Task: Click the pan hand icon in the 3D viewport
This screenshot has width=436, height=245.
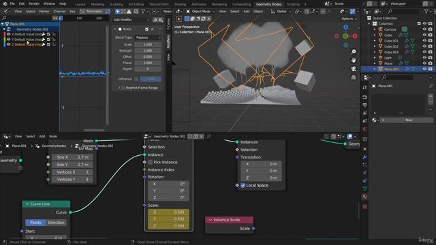Action: tap(354, 60)
